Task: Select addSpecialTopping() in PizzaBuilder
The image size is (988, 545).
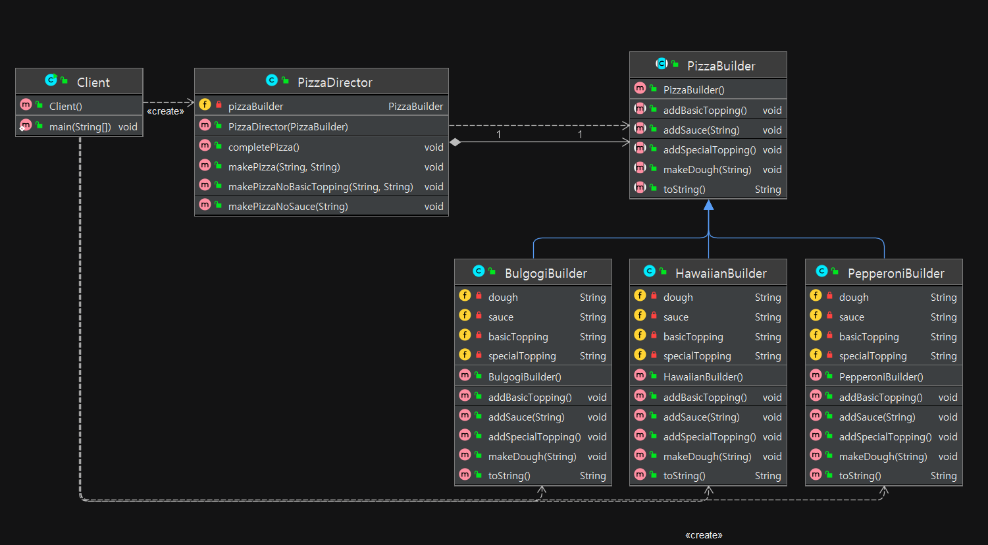Action: point(708,150)
